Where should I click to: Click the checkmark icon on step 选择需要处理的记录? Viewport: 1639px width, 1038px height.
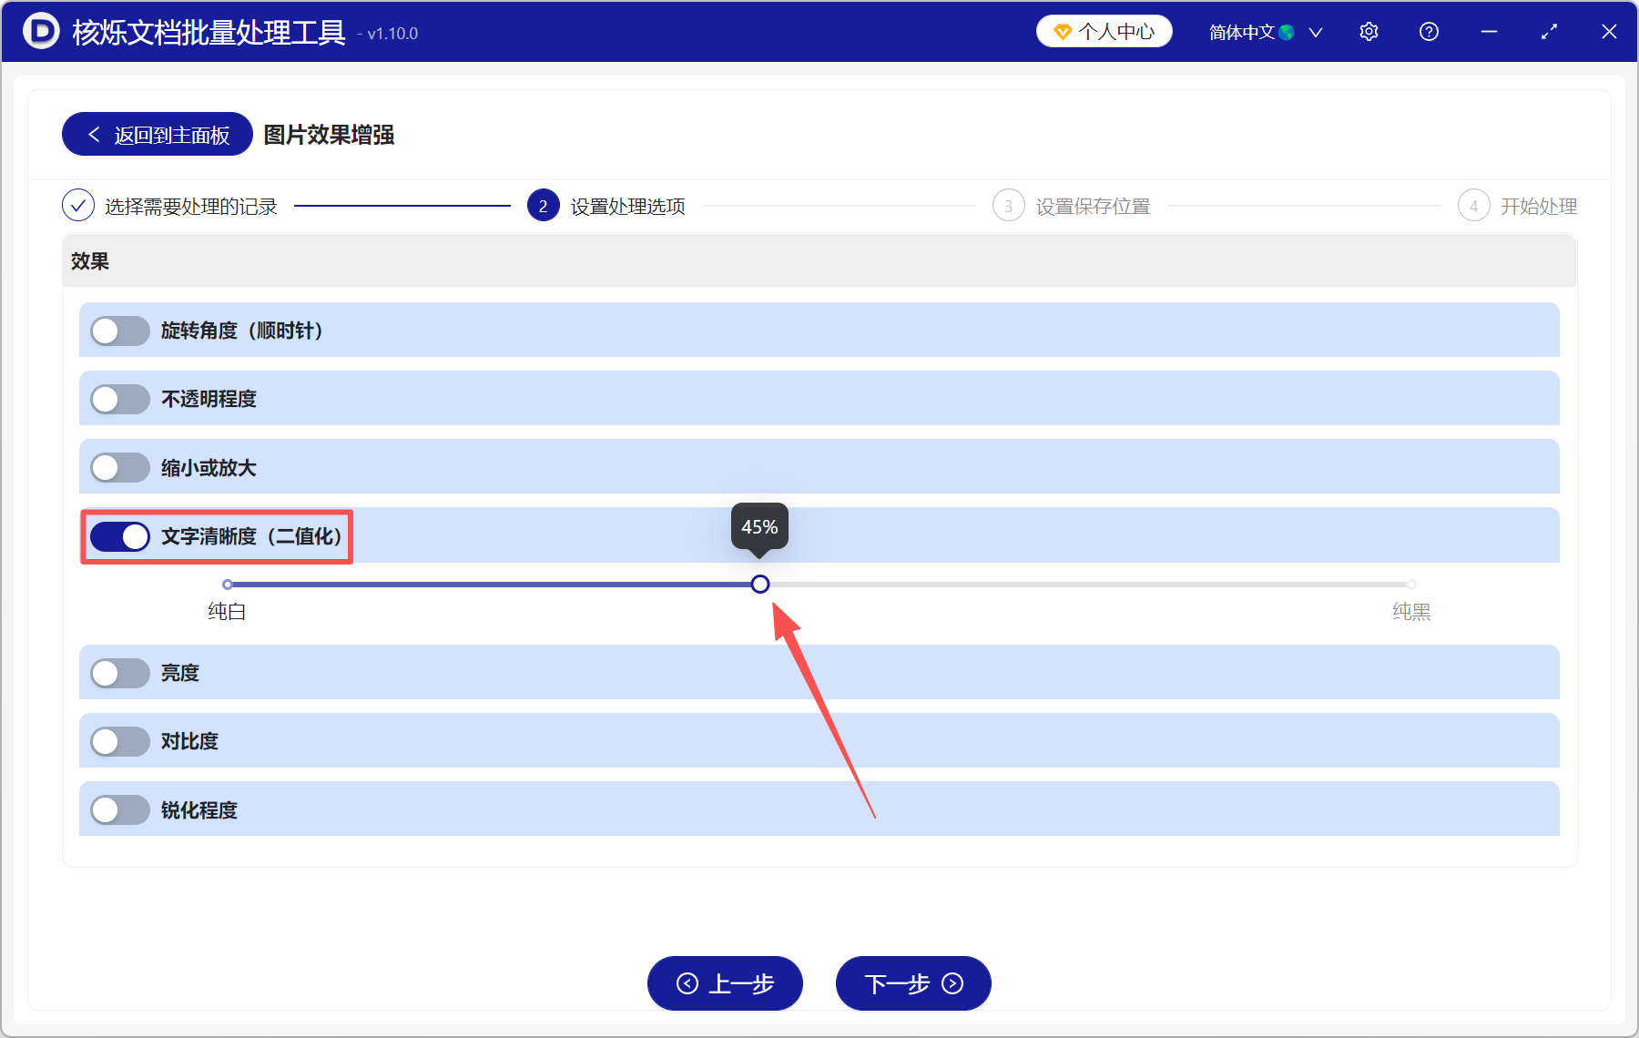(78, 205)
